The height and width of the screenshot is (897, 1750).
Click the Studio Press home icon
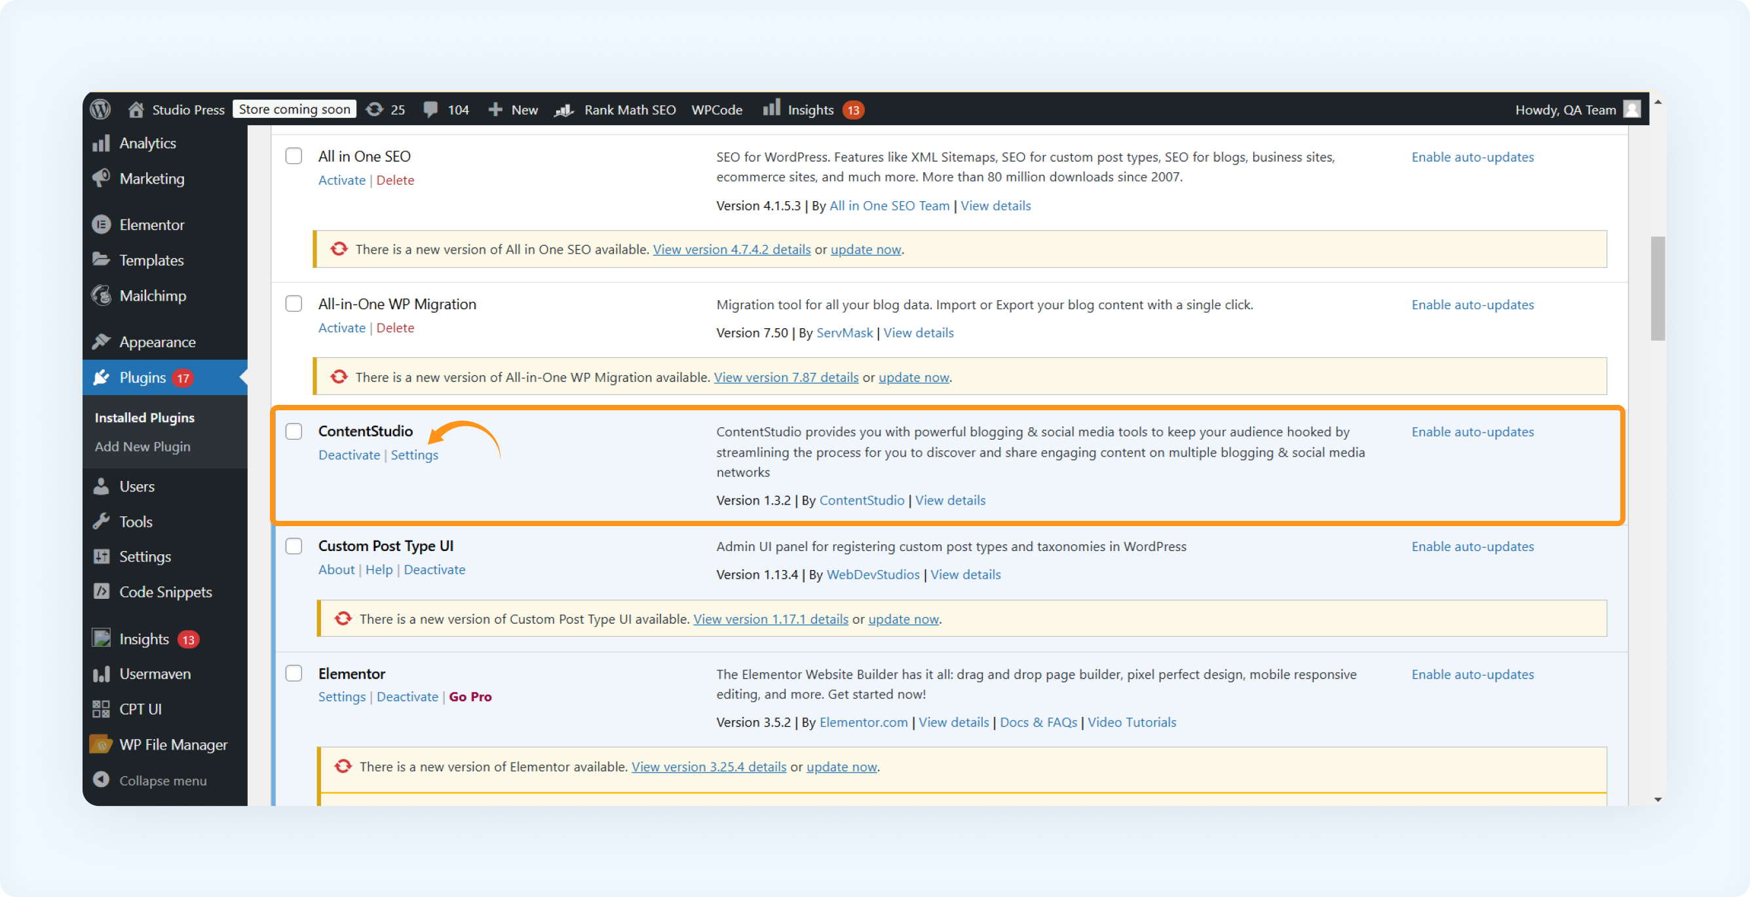[136, 109]
